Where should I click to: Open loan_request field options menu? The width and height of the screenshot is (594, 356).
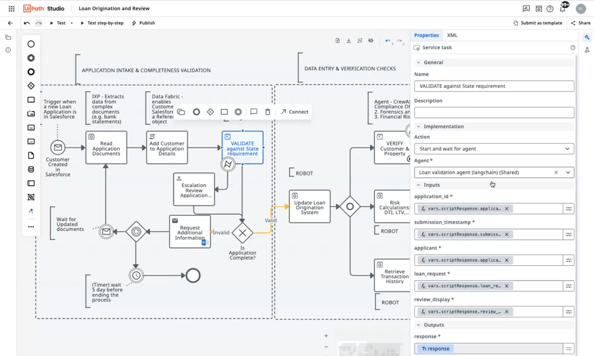pyautogui.click(x=569, y=286)
